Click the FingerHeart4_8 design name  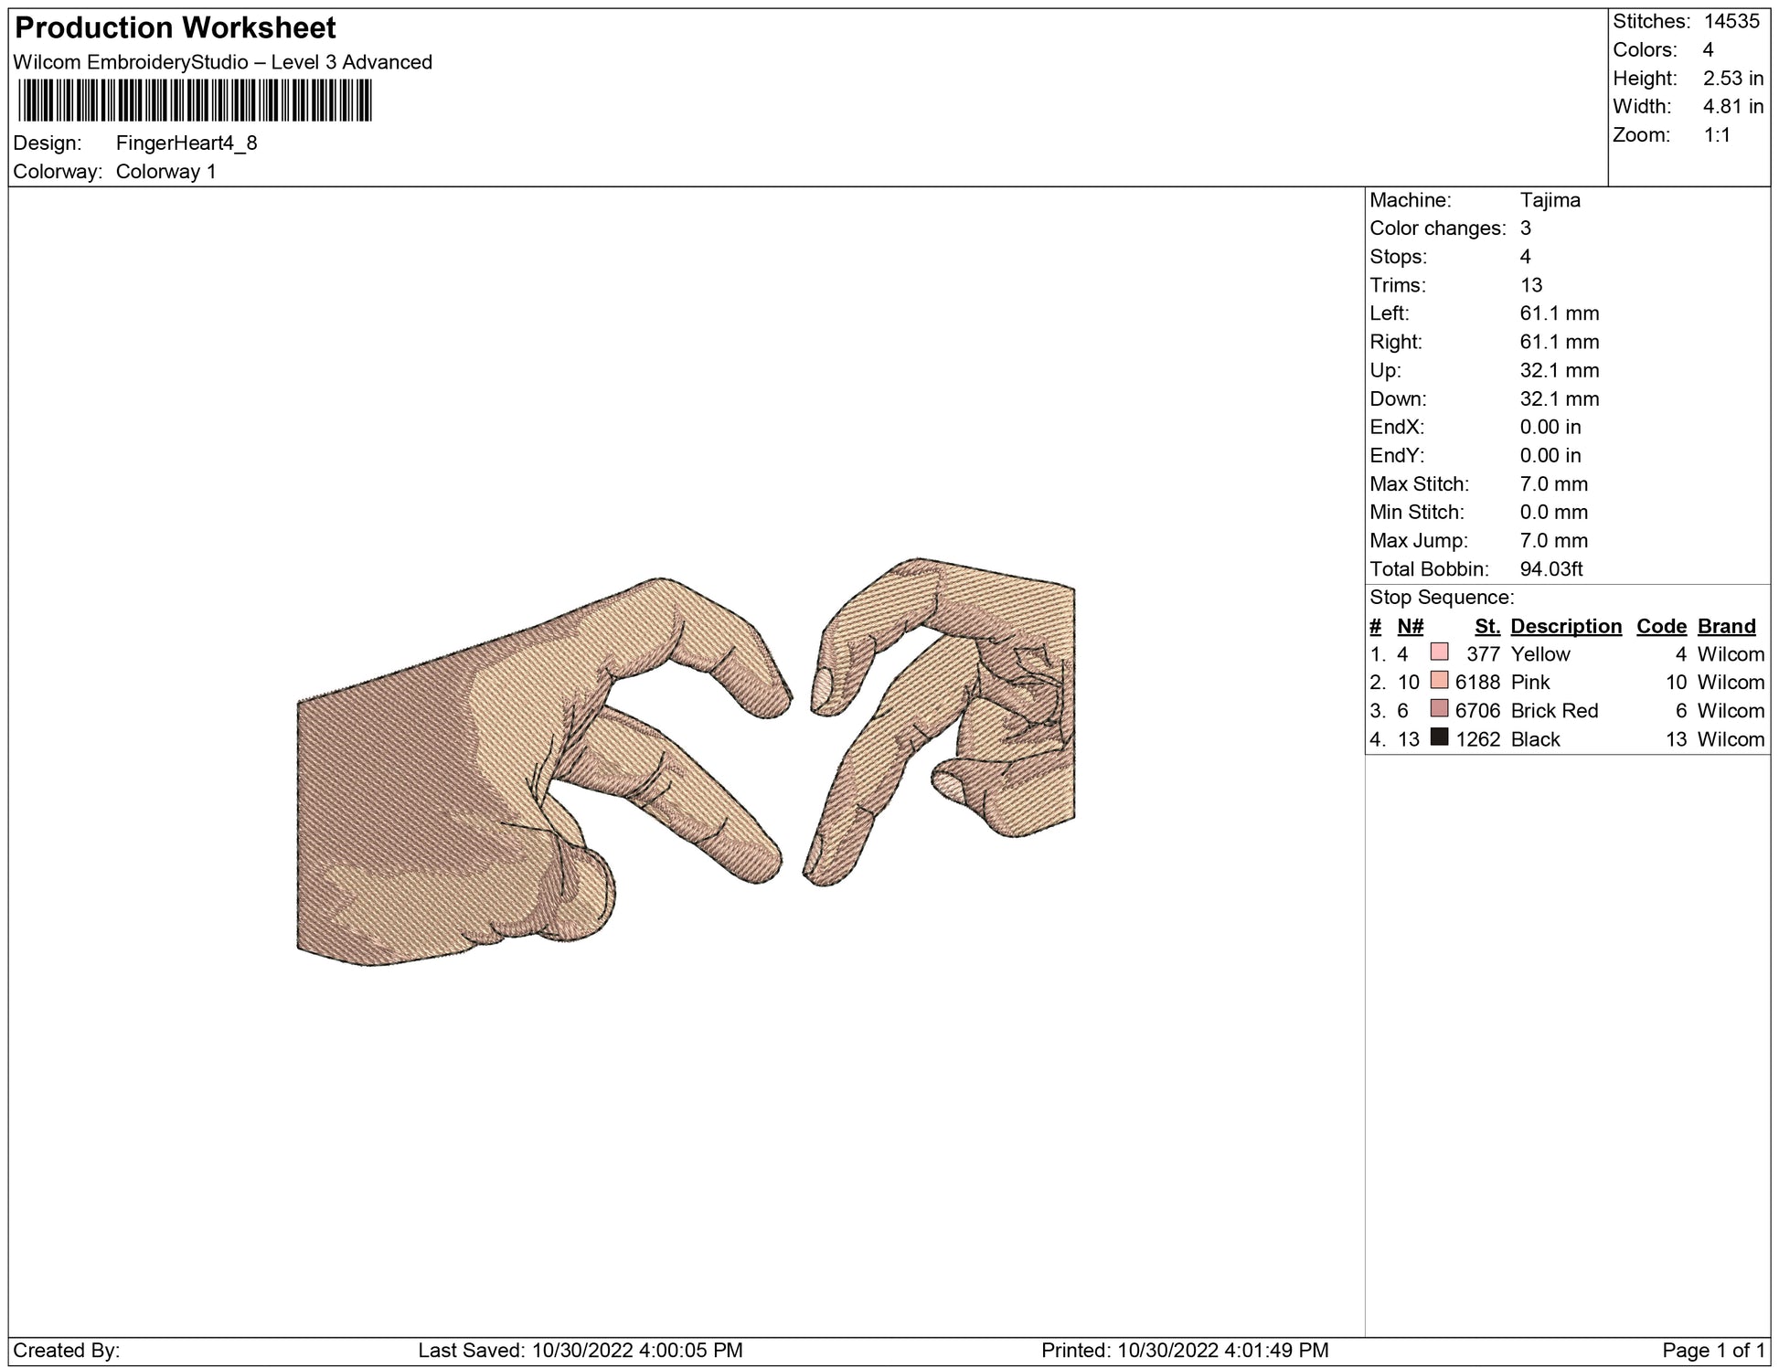click(186, 143)
